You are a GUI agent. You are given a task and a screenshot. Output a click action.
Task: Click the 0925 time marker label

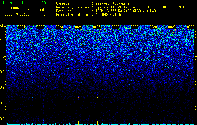pyautogui.click(x=97, y=27)
